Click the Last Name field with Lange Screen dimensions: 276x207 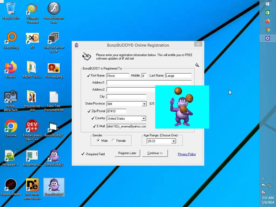[x=178, y=76]
